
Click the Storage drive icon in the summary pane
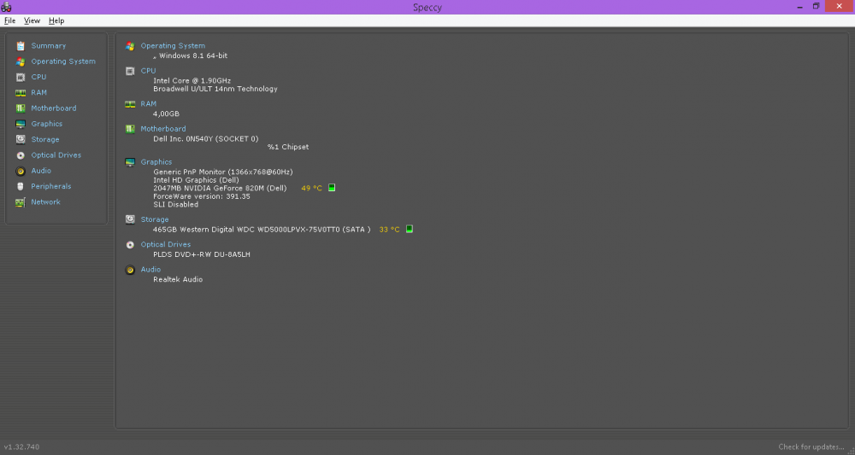tap(130, 219)
